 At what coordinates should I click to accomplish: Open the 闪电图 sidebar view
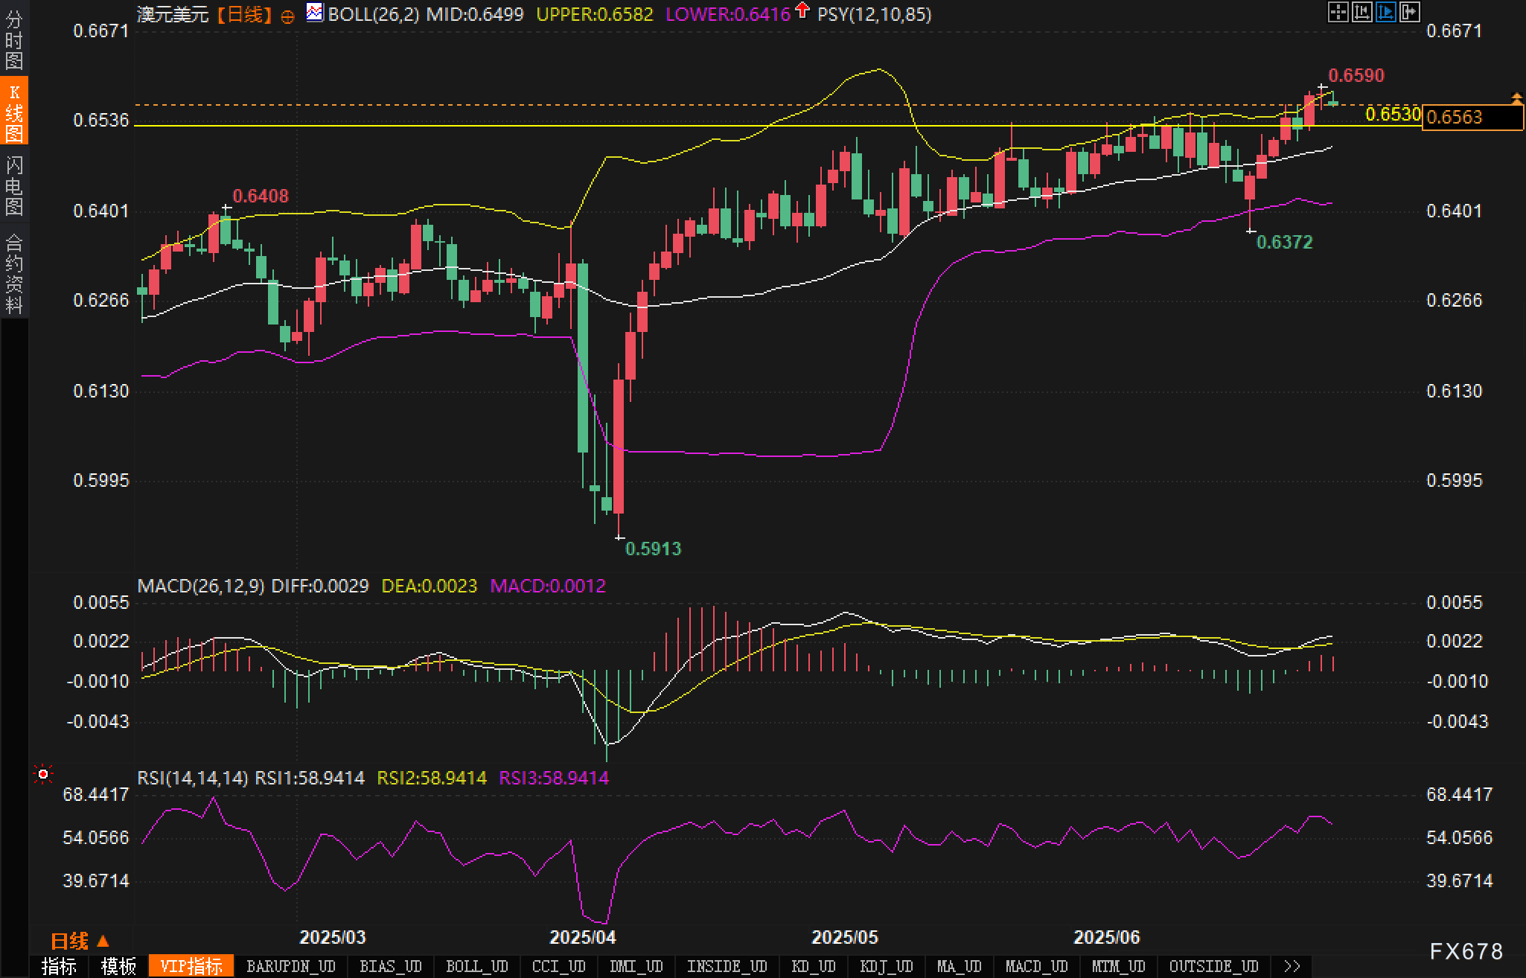pos(14,185)
